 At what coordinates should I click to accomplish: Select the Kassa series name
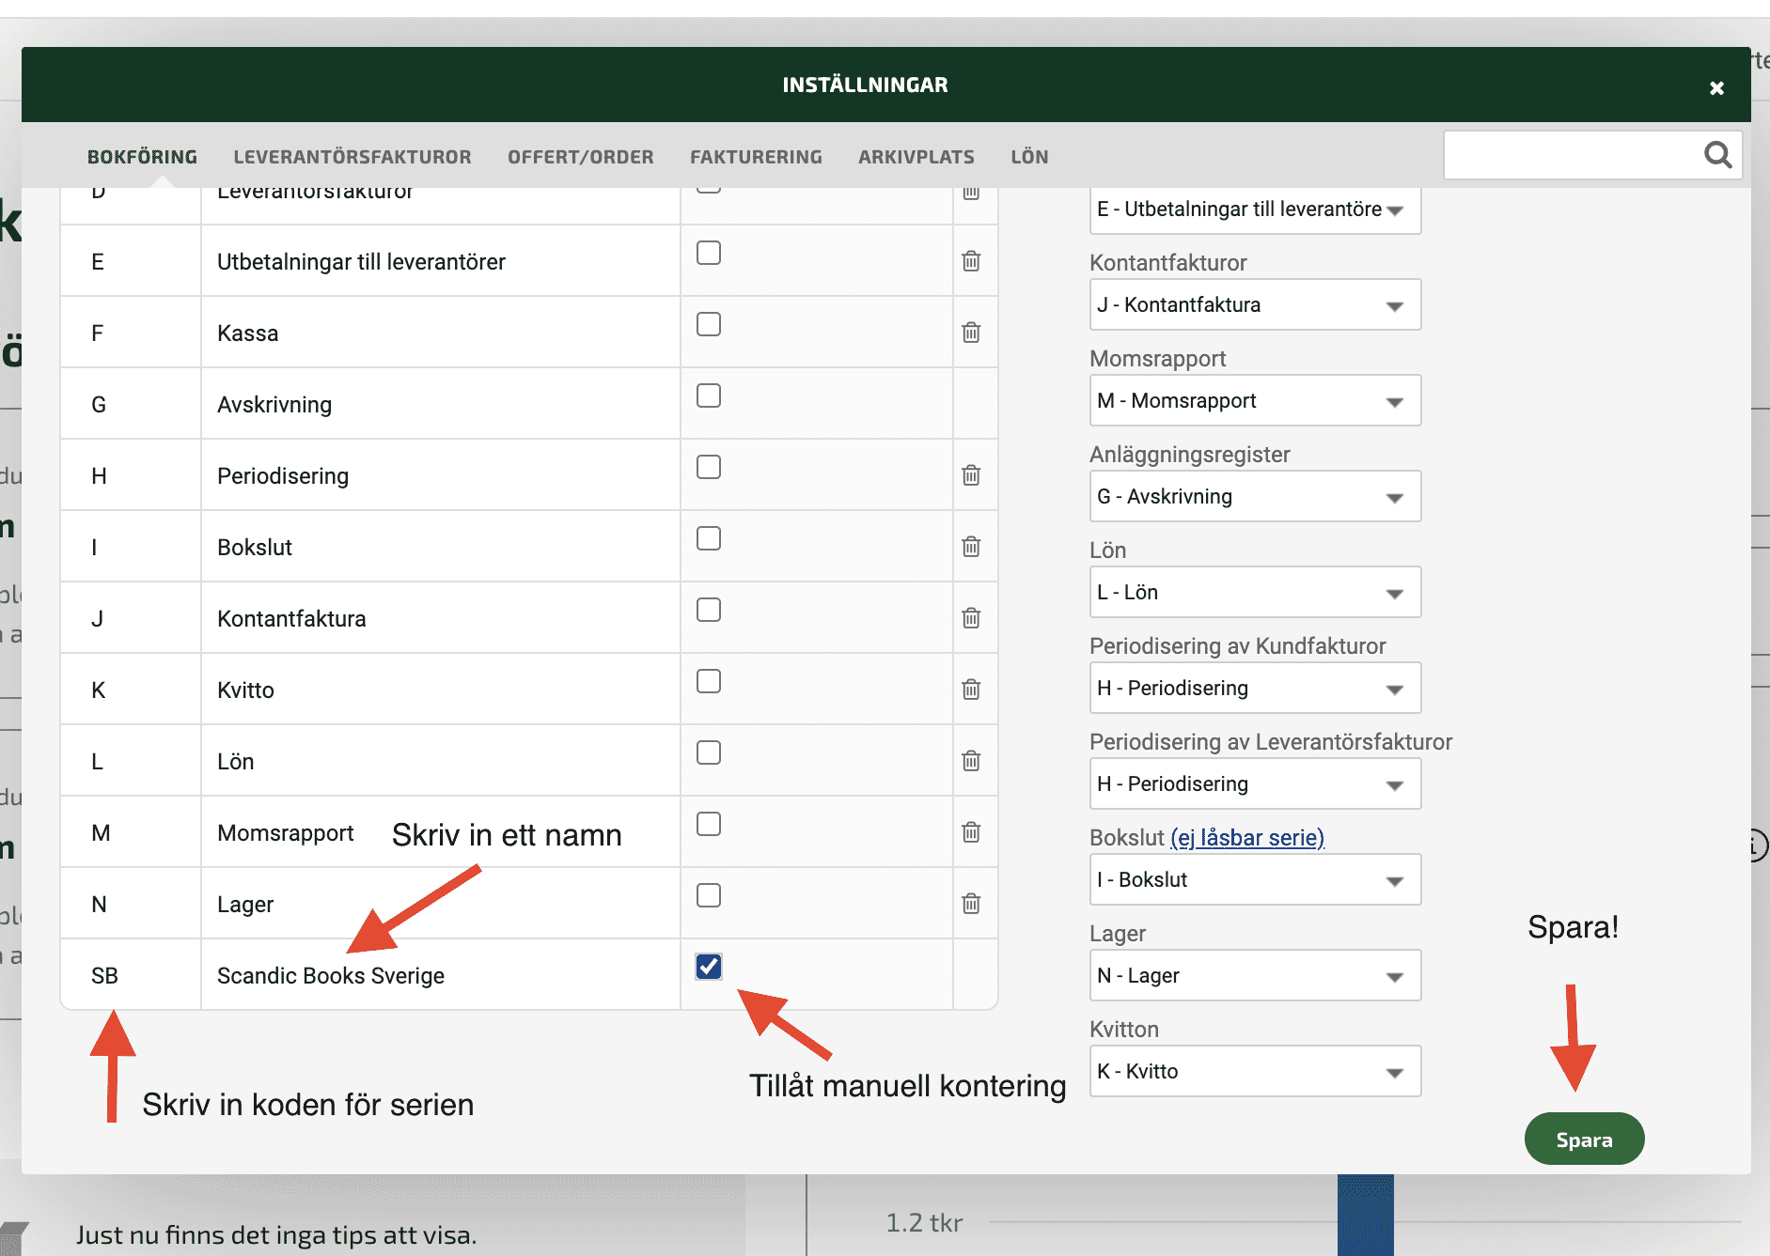[x=440, y=333]
